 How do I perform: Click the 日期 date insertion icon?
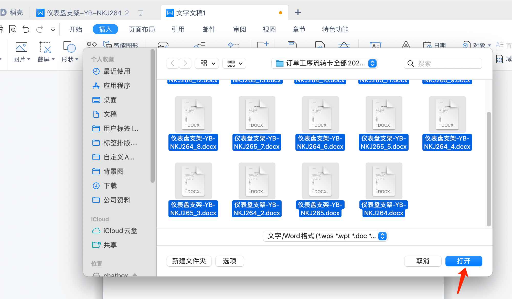[435, 45]
